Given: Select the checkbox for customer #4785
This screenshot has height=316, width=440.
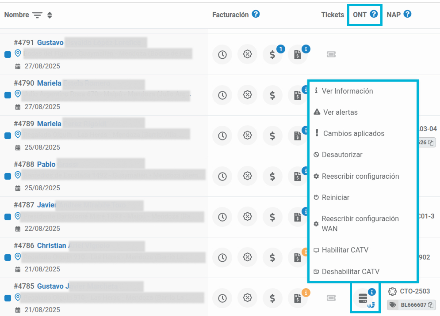Looking at the screenshot, I should coord(8,298).
